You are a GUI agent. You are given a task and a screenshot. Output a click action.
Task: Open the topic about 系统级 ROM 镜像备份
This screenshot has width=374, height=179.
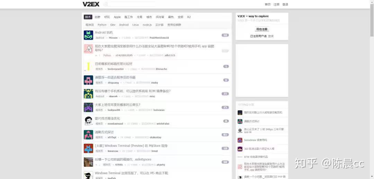click(x=133, y=91)
